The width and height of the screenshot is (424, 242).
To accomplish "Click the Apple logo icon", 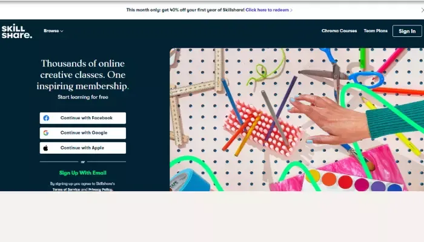I will [x=45, y=148].
